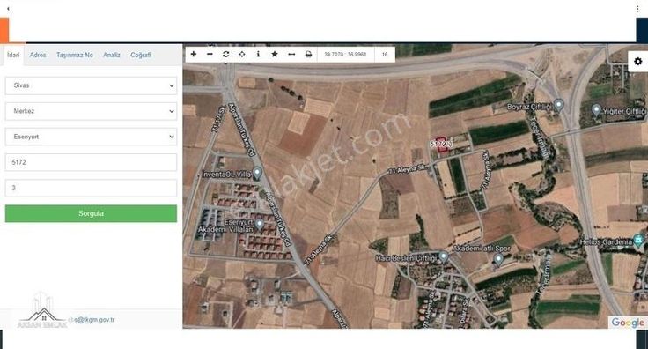
Task: Open the parcel info tool icon
Action: click(258, 54)
